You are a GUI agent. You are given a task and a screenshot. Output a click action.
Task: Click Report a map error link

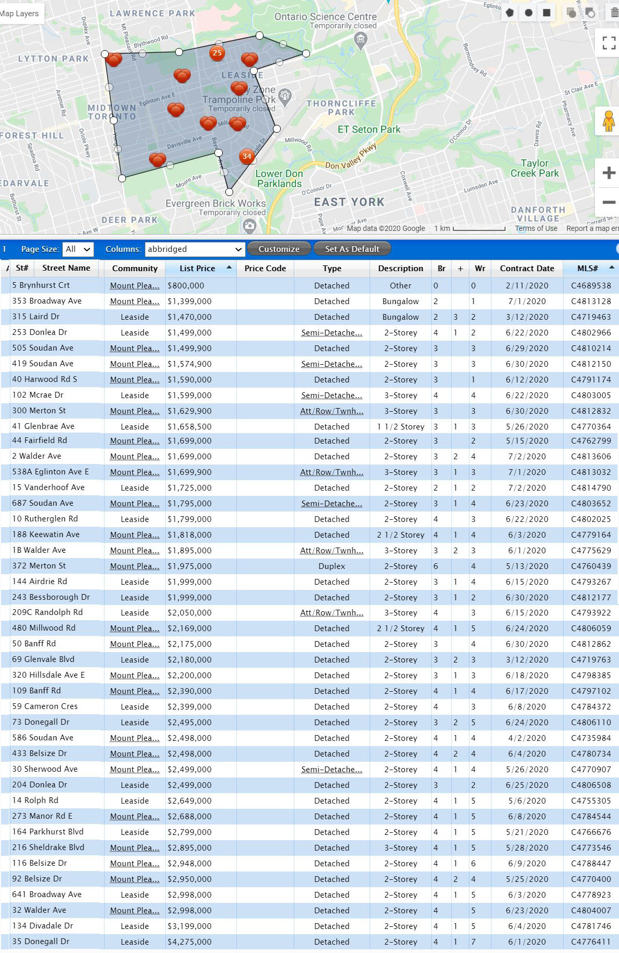592,228
